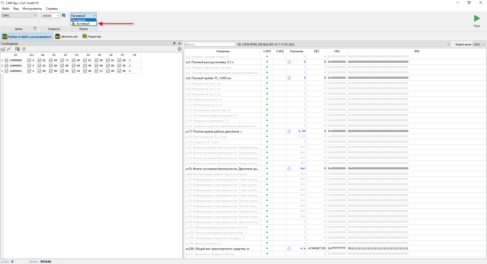Open the line graph icon in Сообщения
487x264 pixels.
9,49
